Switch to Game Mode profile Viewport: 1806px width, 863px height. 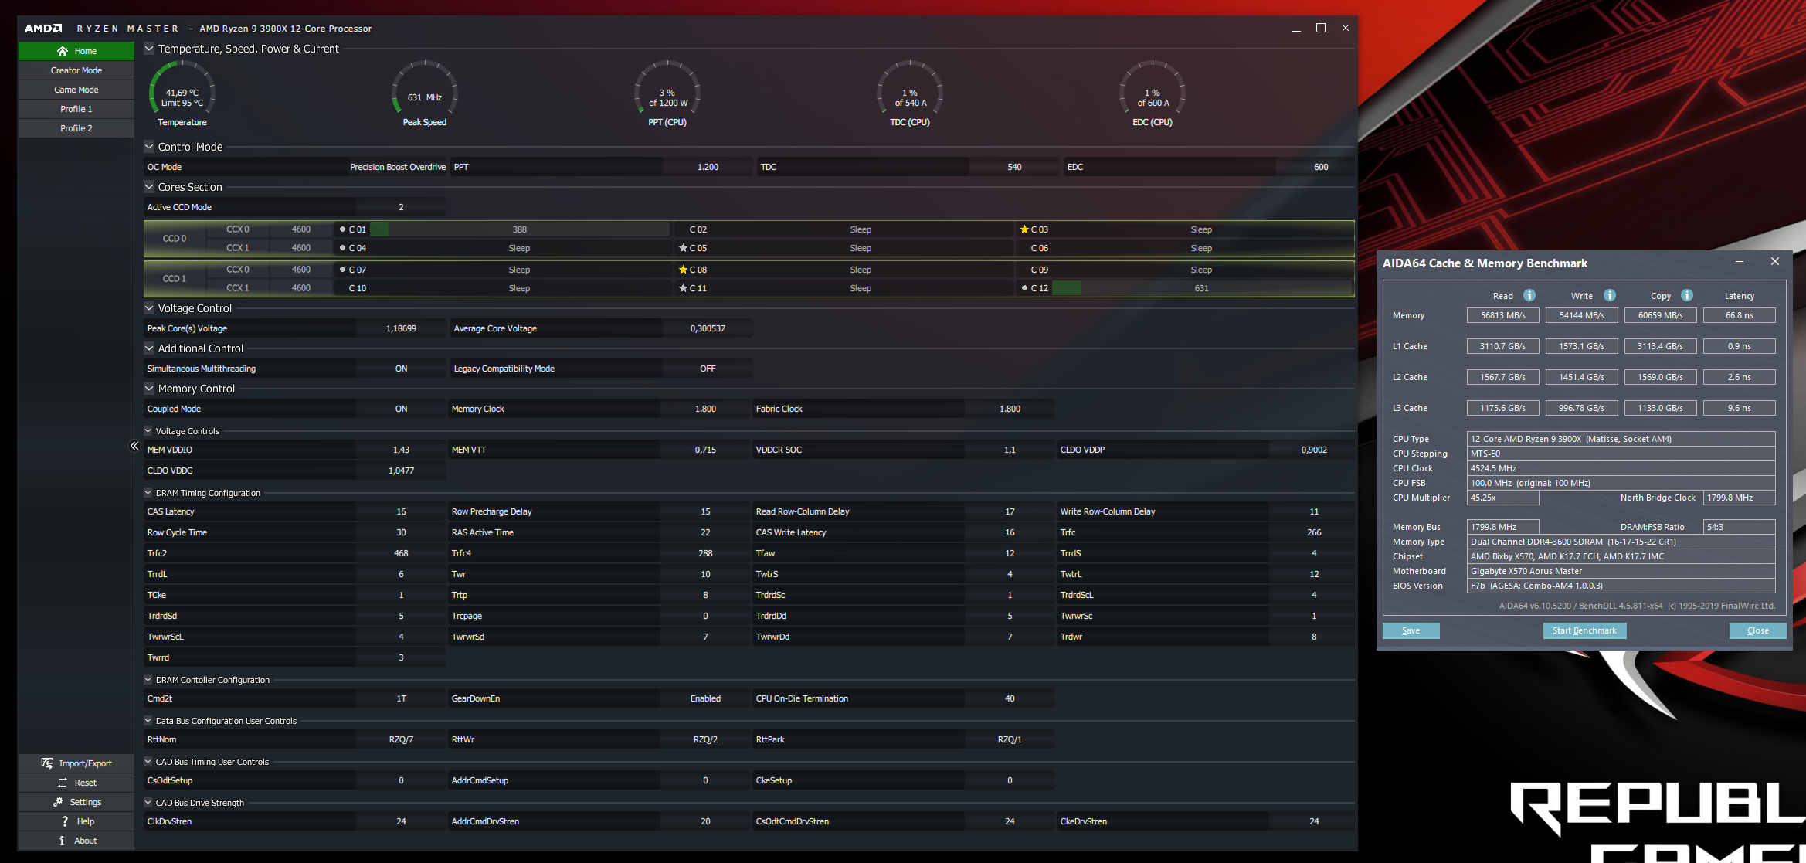pos(76,90)
